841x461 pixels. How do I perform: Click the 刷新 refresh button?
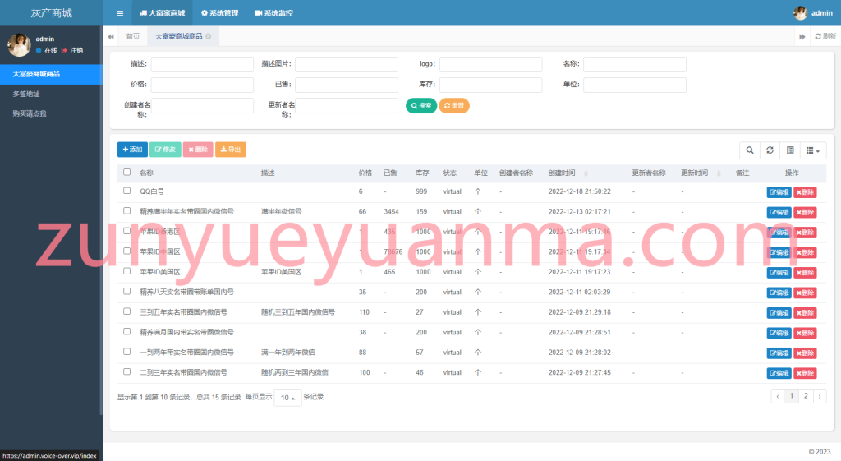(825, 36)
